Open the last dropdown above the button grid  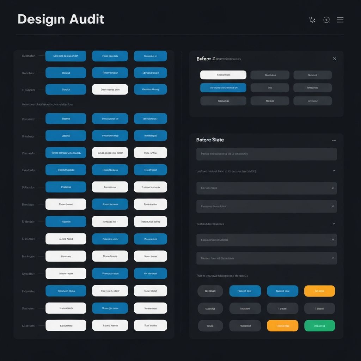coord(266,258)
